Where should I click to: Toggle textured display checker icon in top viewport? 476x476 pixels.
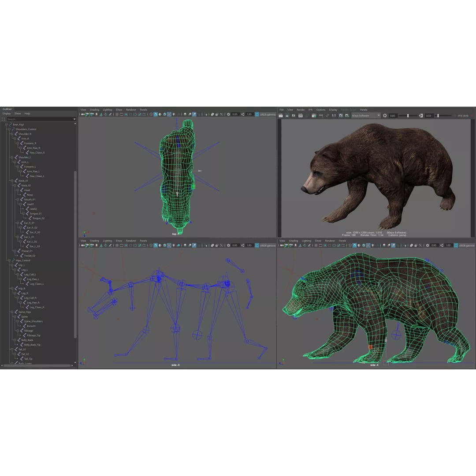(169, 115)
